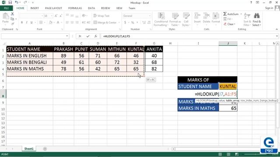This screenshot has height=157, width=280.
Task: Click the Copy icon in Clipboard group
Action: tap(12, 19)
